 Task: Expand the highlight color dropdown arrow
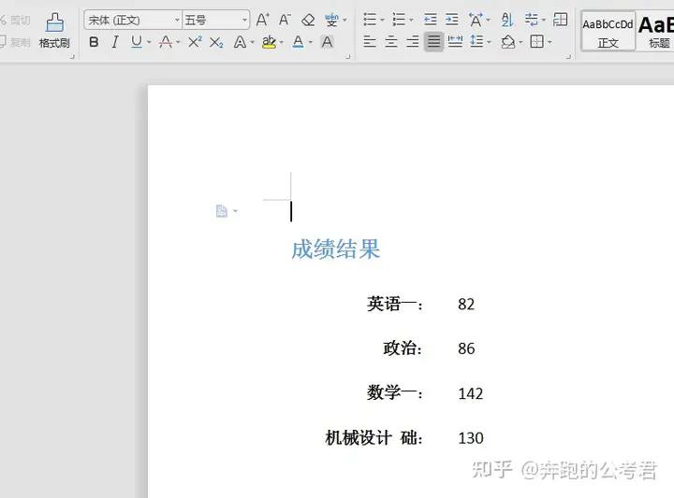coord(282,42)
